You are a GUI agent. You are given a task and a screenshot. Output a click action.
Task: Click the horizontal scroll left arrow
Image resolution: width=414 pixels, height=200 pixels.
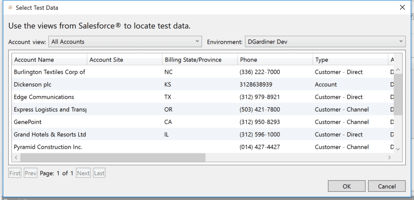click(x=17, y=157)
